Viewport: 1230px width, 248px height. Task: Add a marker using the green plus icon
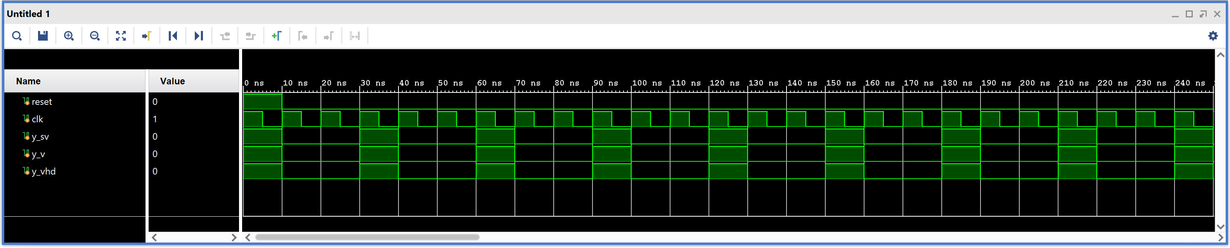[277, 36]
